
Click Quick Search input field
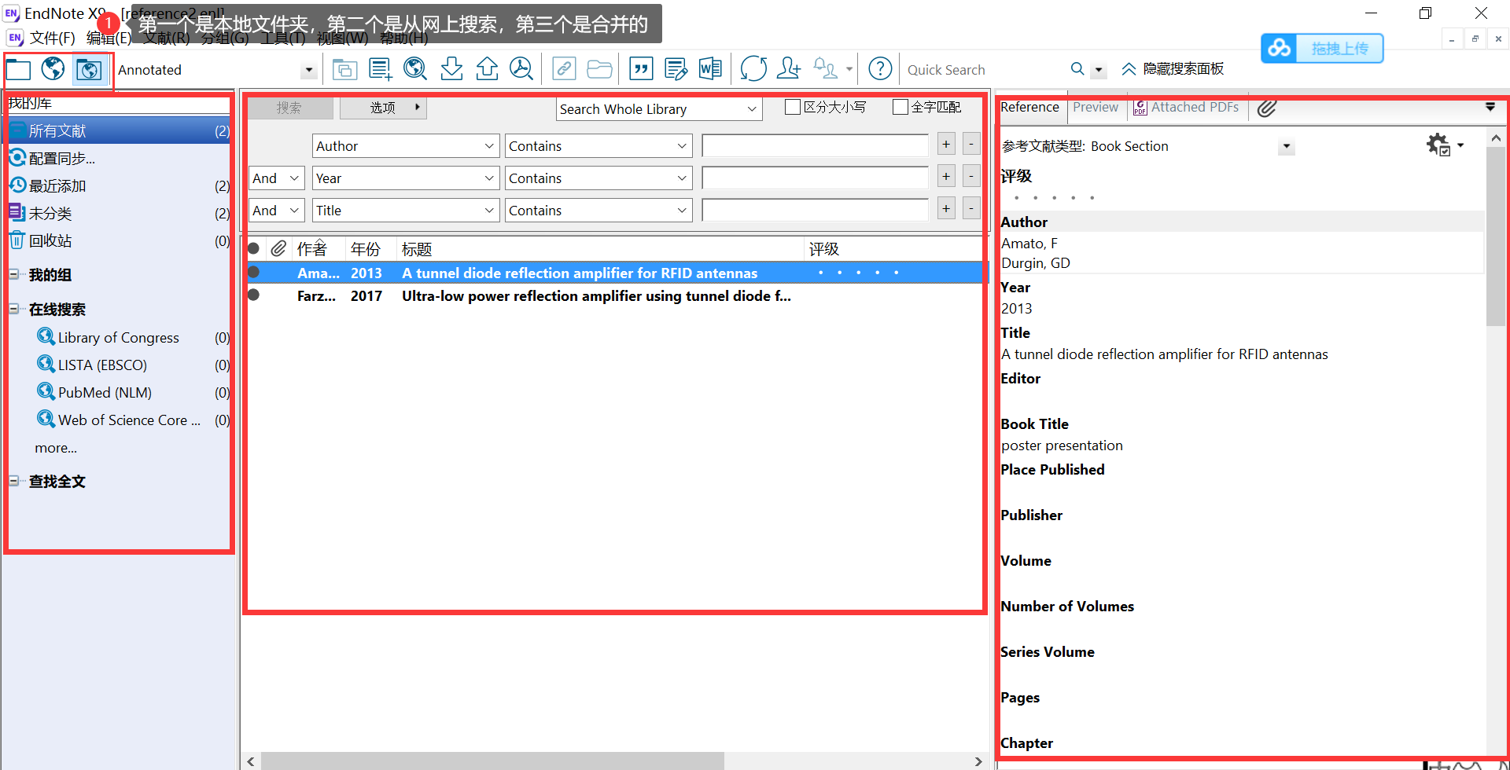click(985, 70)
